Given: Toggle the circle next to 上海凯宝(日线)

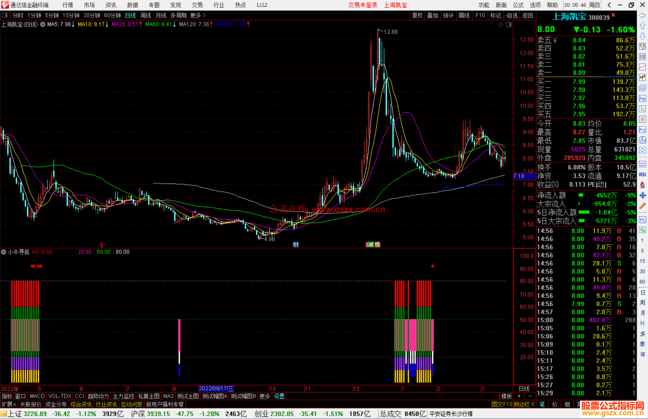Looking at the screenshot, I should tap(43, 24).
